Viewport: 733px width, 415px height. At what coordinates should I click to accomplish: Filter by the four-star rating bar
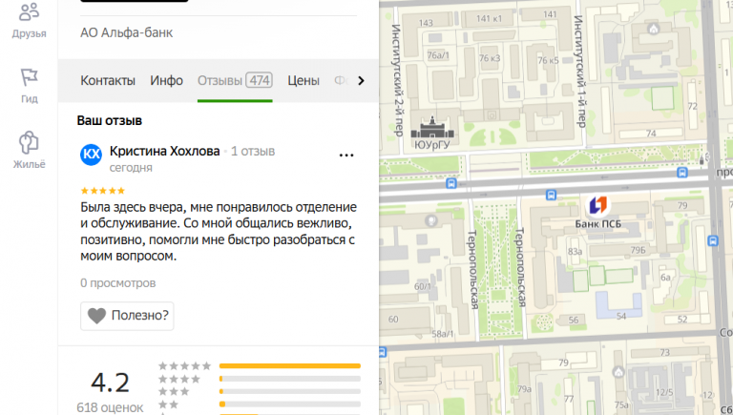pos(290,379)
